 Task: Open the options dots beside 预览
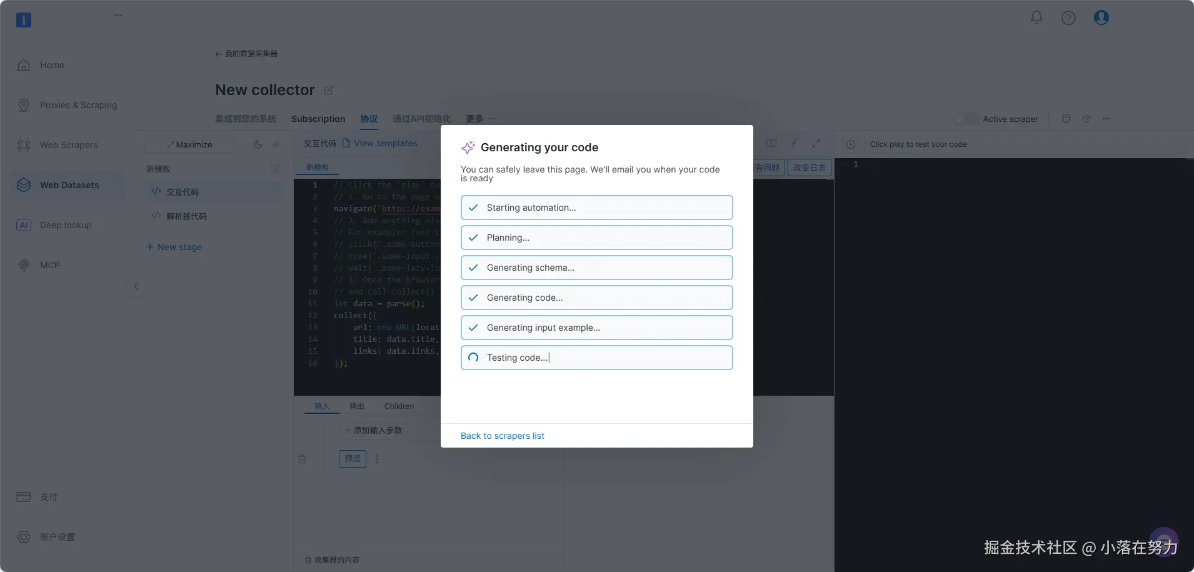(x=377, y=458)
